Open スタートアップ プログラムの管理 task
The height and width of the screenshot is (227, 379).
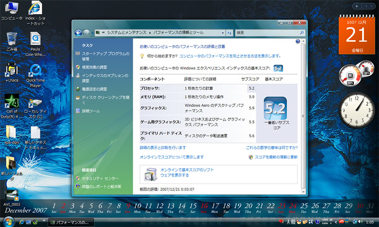tap(105, 56)
